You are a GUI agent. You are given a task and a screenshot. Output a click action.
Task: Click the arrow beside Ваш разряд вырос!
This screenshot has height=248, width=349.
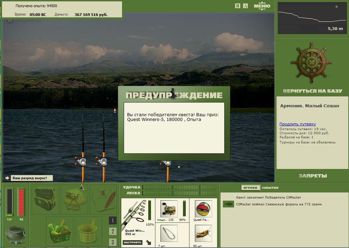(x=7, y=178)
